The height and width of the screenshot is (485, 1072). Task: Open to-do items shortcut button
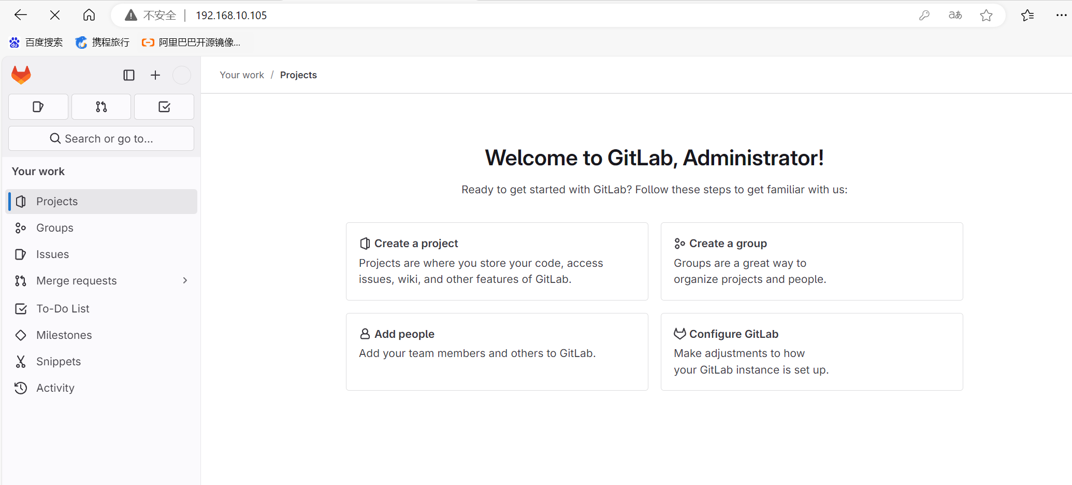(x=164, y=107)
